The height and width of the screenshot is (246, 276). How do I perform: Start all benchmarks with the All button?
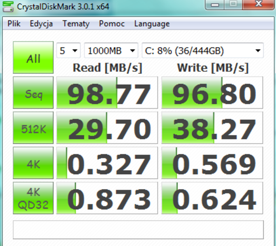33,57
